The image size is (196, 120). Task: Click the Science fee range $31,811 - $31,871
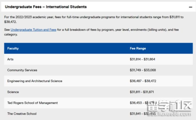click(142, 92)
